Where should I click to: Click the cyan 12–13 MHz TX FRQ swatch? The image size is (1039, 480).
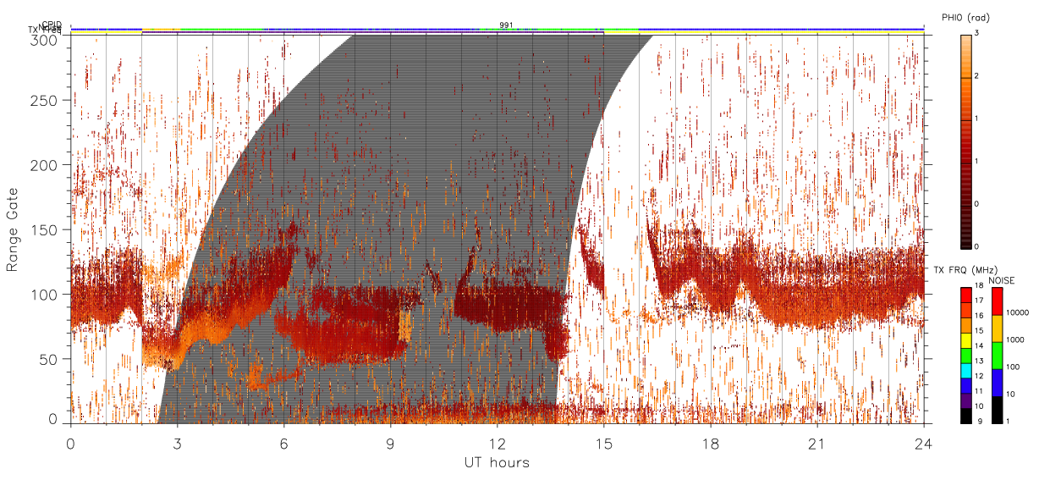[x=965, y=370]
